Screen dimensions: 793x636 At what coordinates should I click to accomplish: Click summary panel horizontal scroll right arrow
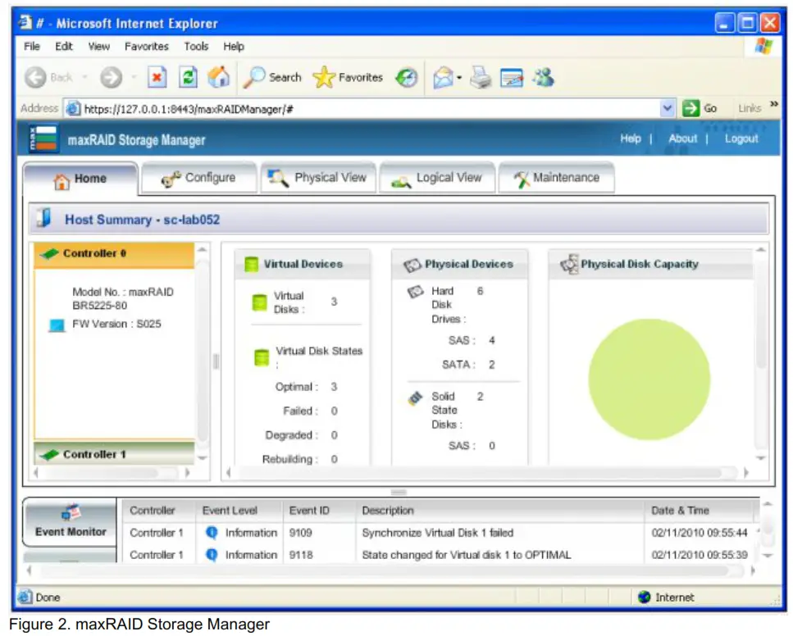tap(746, 473)
